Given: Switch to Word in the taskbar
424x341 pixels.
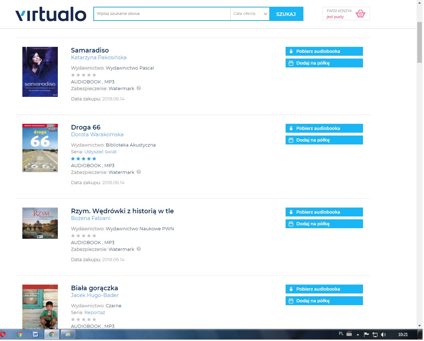Looking at the screenshot, I should (35, 335).
